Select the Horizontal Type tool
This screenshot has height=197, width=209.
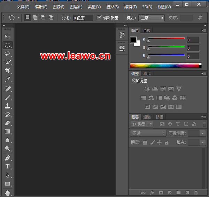(7, 167)
